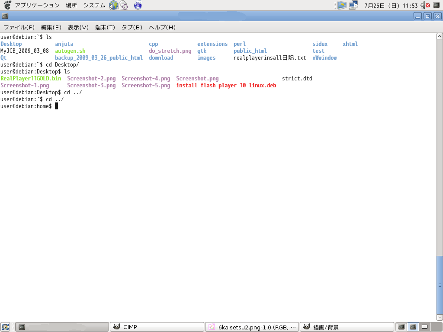The image size is (443, 332).
Task: Launch the mail client envelope icon
Action: 123,5
